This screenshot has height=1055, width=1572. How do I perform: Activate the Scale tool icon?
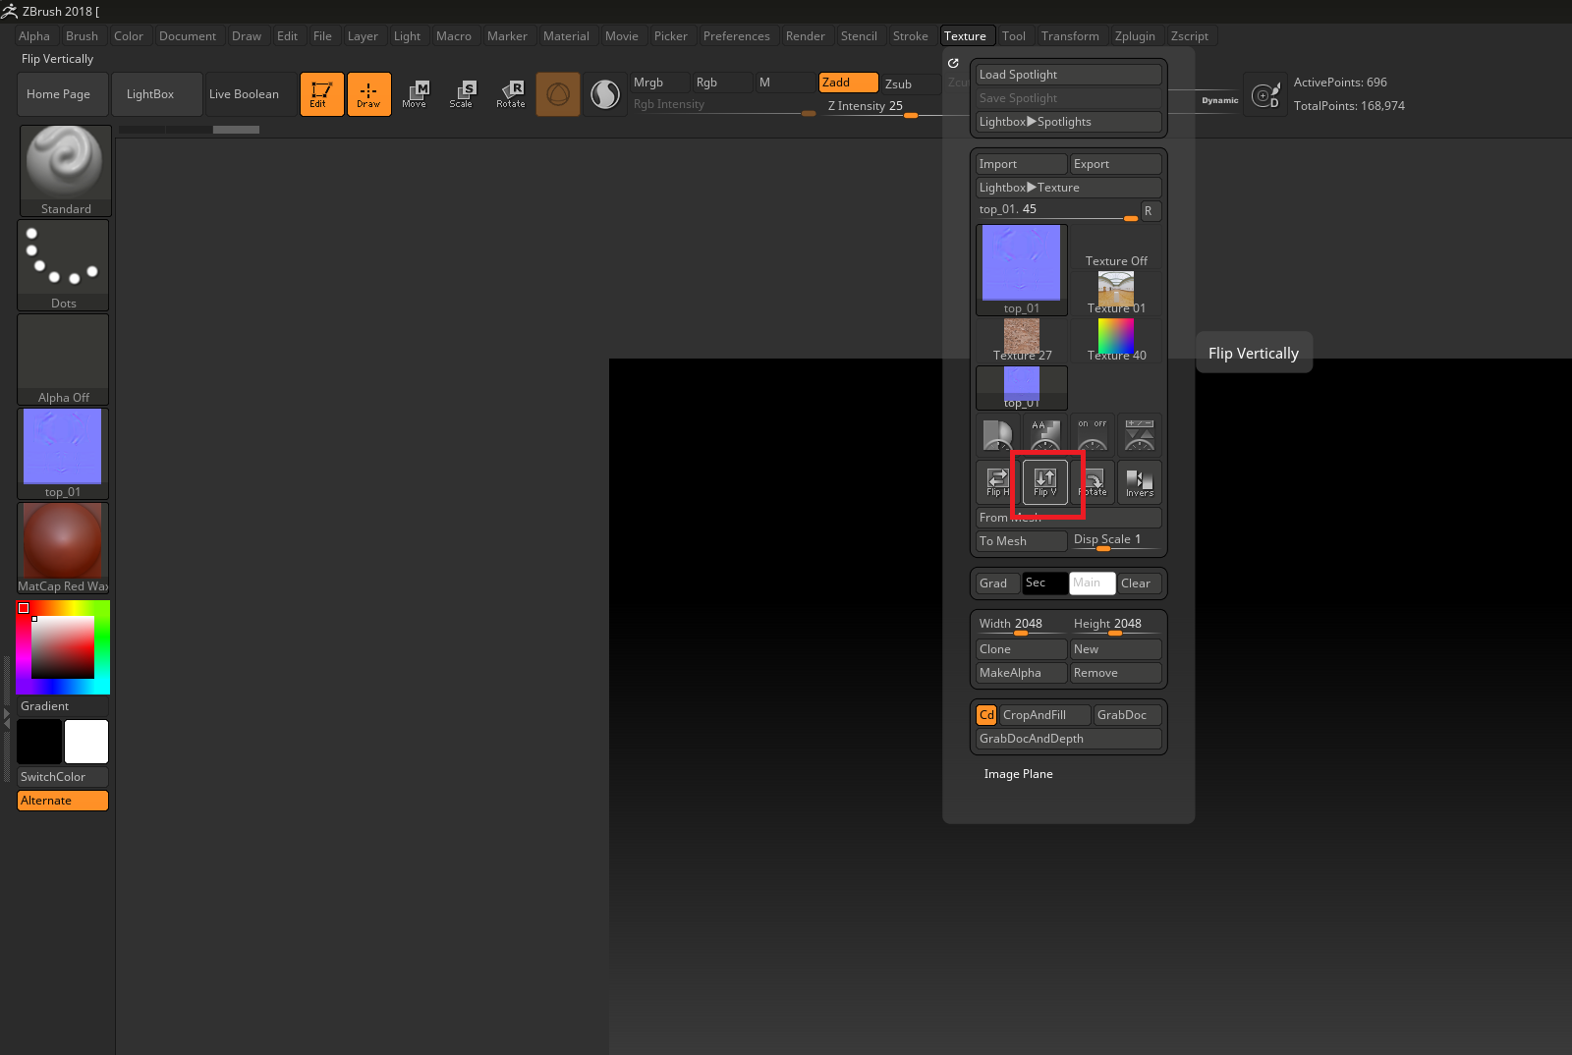[x=462, y=94]
